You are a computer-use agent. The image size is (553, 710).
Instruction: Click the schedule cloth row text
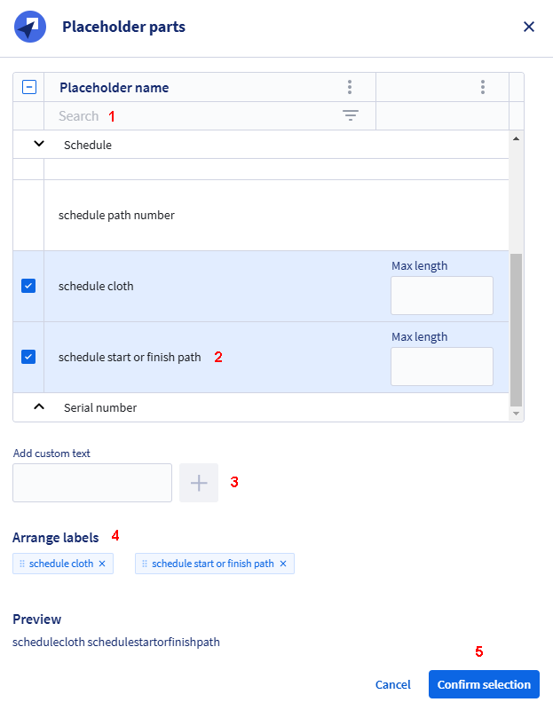click(x=96, y=286)
